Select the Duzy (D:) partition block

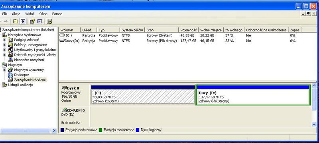pyautogui.click(x=253, y=95)
